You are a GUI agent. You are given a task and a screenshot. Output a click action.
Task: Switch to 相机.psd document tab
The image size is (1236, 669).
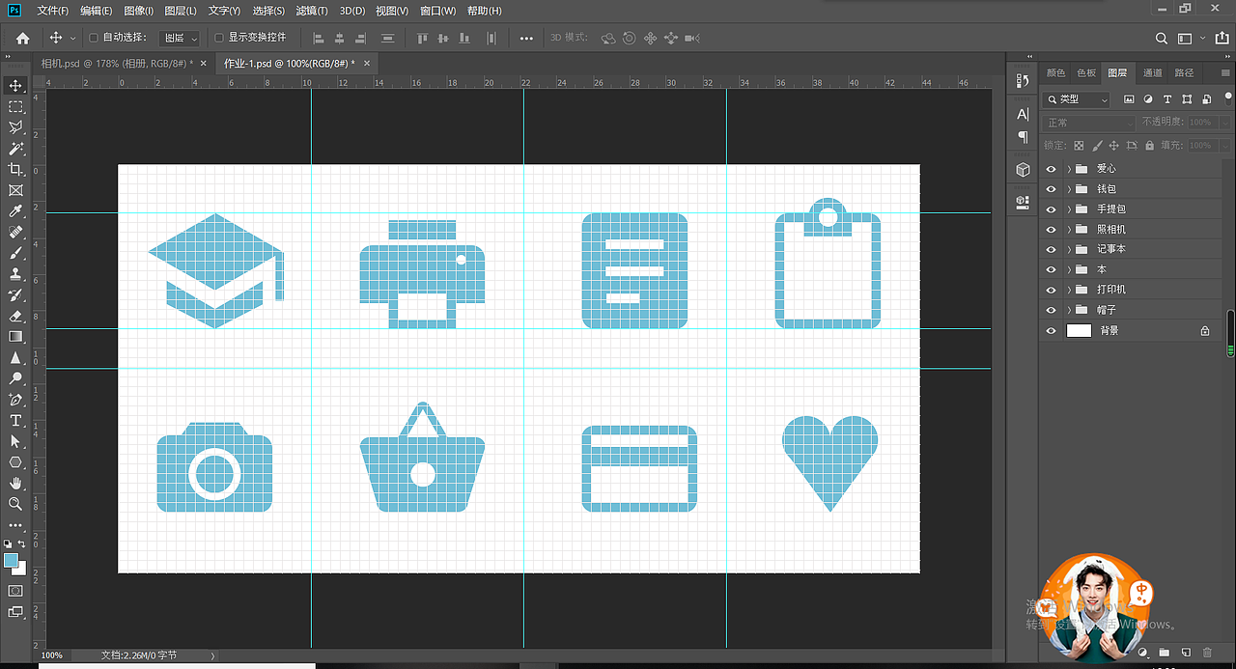[x=116, y=63]
